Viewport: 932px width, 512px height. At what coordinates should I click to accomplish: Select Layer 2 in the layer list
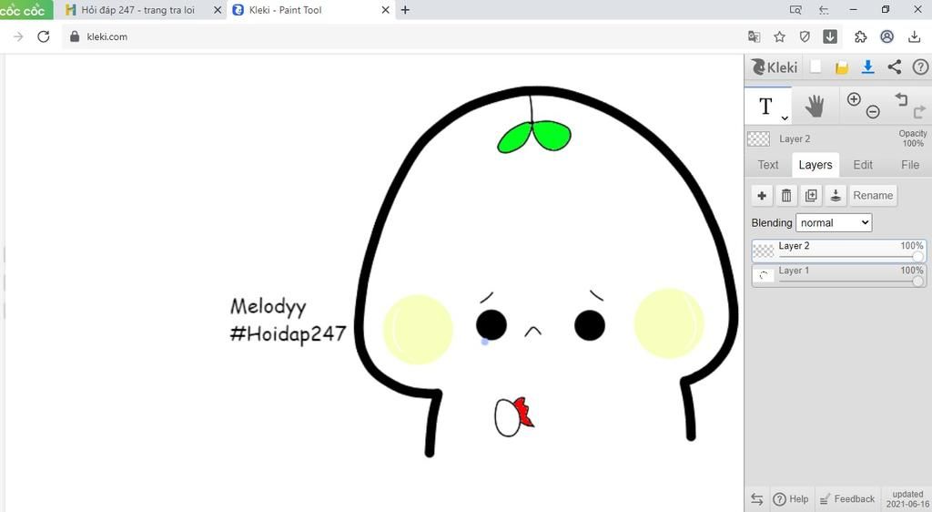click(x=838, y=251)
